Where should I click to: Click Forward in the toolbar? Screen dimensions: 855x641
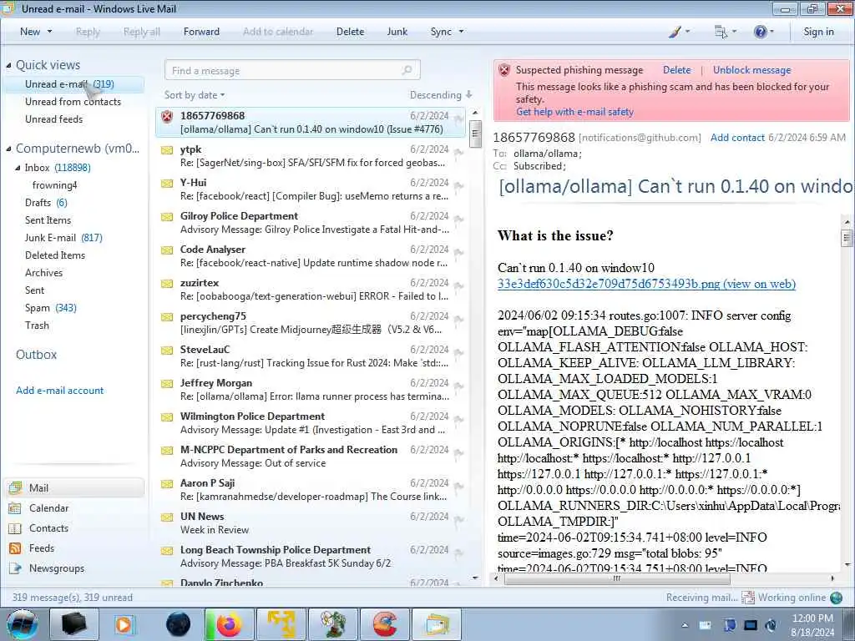201,32
